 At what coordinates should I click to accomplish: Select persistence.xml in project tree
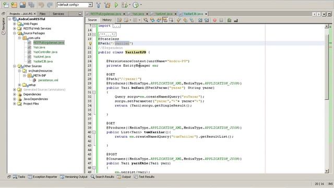point(48,80)
